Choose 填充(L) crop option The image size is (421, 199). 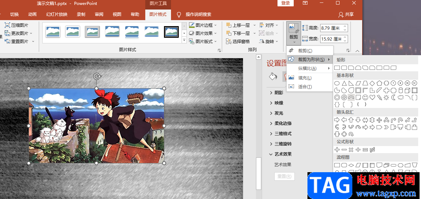tap(310, 78)
